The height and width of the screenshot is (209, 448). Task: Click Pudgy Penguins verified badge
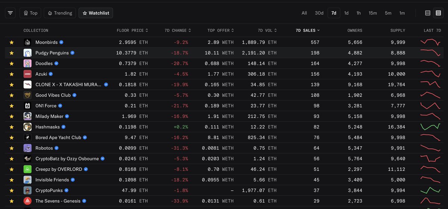point(72,53)
